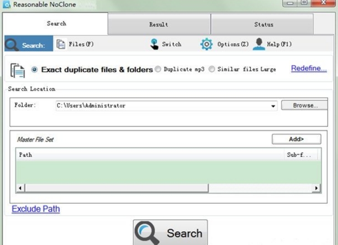Start scan with the large Search button
The height and width of the screenshot is (245, 338).
pyautogui.click(x=170, y=233)
